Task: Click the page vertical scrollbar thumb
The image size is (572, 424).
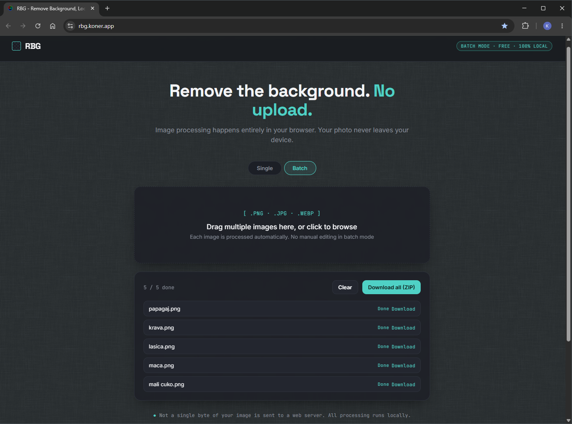Action: [568, 193]
